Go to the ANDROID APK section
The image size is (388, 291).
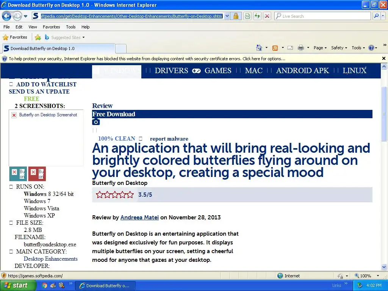tap(302, 70)
